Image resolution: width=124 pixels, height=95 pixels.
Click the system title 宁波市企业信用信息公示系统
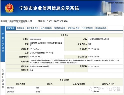coord(49,8)
